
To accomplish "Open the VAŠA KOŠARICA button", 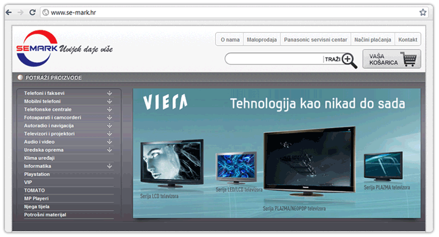I will click(392, 59).
